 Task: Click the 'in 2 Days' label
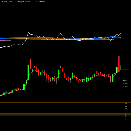(x=126, y=87)
